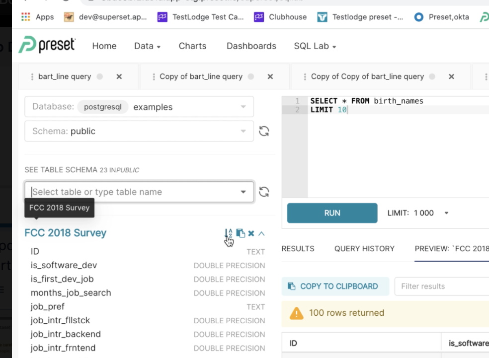The height and width of the screenshot is (358, 489).
Task: Switch to RESULTS tab
Action: click(x=298, y=249)
